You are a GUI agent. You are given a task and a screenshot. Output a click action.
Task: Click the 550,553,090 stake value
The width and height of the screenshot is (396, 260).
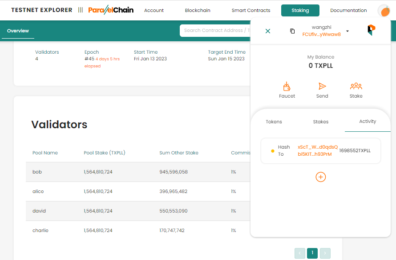click(x=173, y=211)
